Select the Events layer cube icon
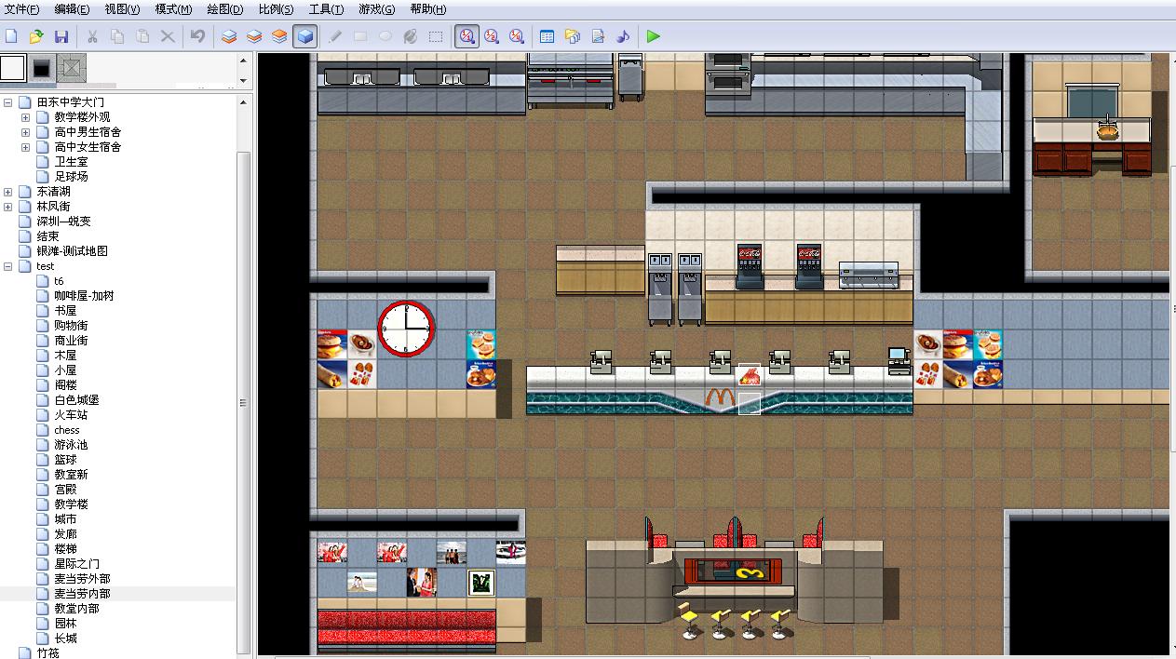The image size is (1176, 659). coord(304,36)
